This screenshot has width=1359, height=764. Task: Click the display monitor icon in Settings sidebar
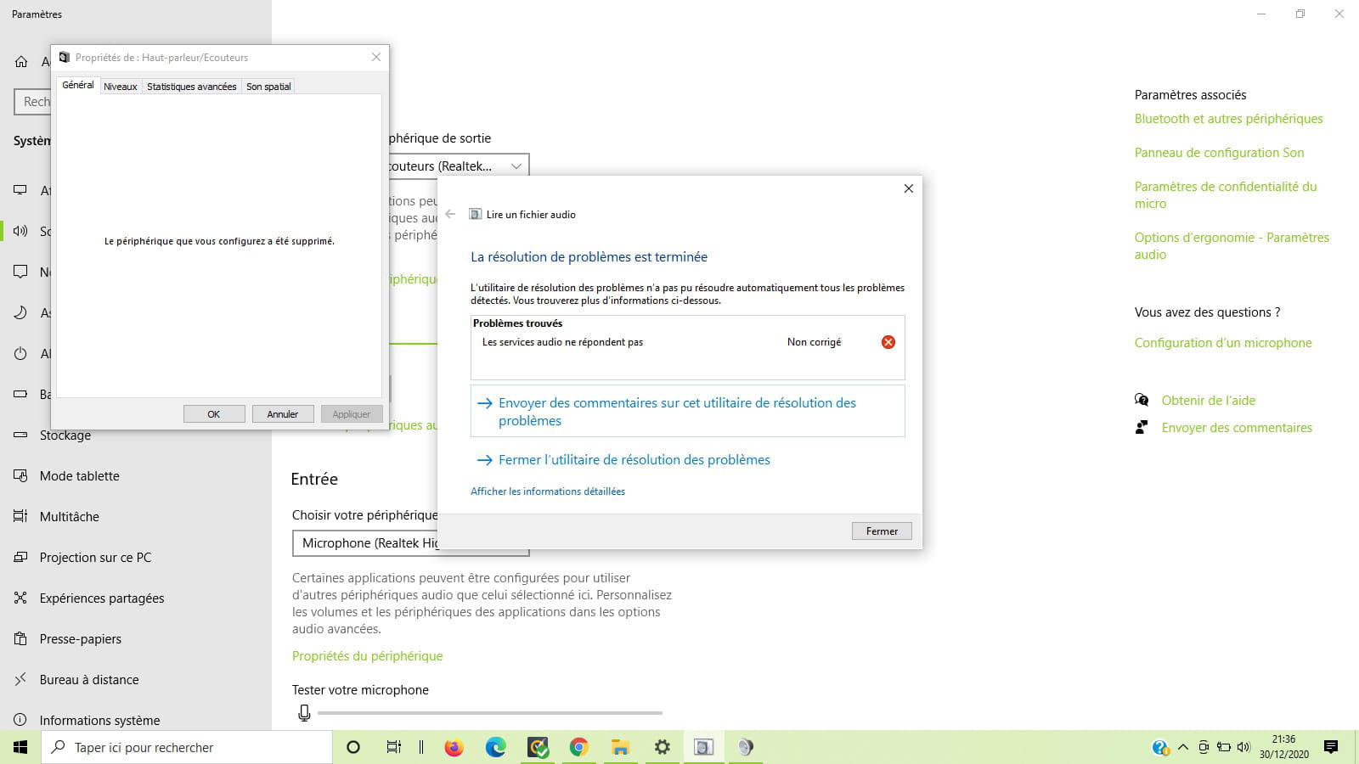(20, 190)
